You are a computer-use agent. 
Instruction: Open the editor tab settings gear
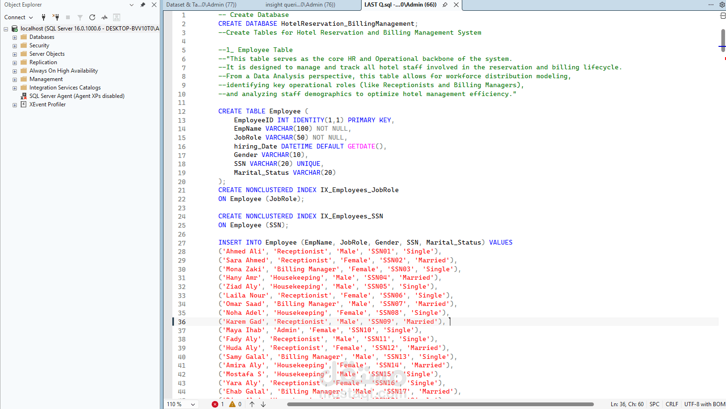click(x=722, y=5)
